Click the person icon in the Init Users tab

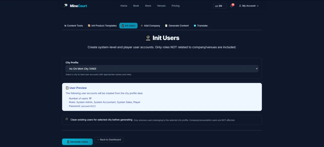pos(123,26)
